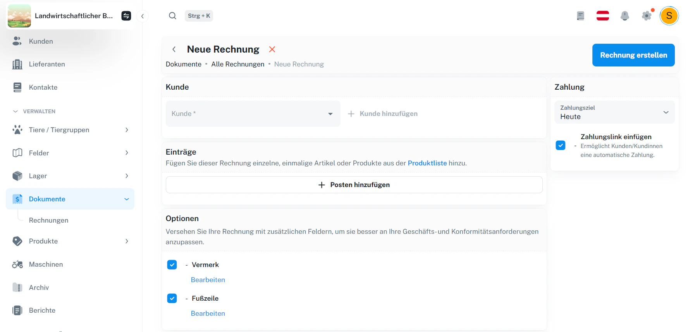Disable the Zahlungslink einfügen checkbox
Viewport: 695px width, 332px height.
561,145
